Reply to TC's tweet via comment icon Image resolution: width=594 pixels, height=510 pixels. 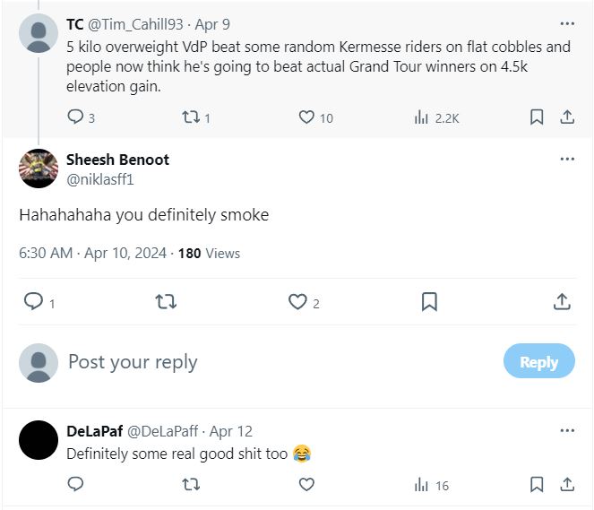[x=76, y=117]
